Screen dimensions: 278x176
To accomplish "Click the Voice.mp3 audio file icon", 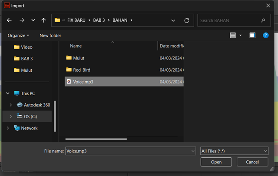I will [69, 81].
